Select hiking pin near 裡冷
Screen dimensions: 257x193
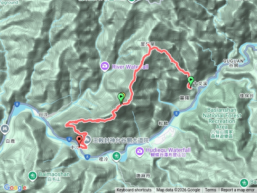tap(116, 156)
